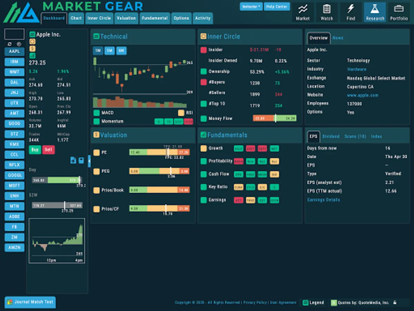Open the Activity tab

point(203,18)
